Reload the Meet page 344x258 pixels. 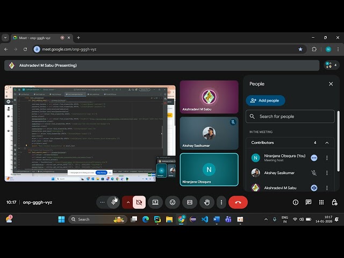click(25, 49)
